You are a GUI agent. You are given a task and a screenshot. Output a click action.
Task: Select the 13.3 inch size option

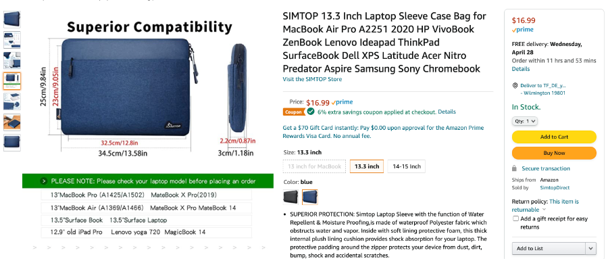pos(367,166)
